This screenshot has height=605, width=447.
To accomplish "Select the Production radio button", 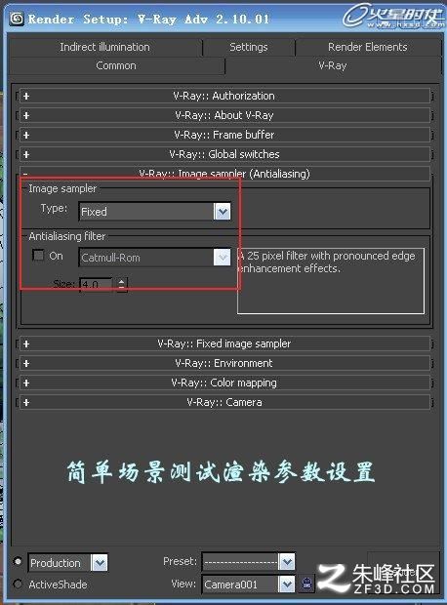I will [18, 561].
